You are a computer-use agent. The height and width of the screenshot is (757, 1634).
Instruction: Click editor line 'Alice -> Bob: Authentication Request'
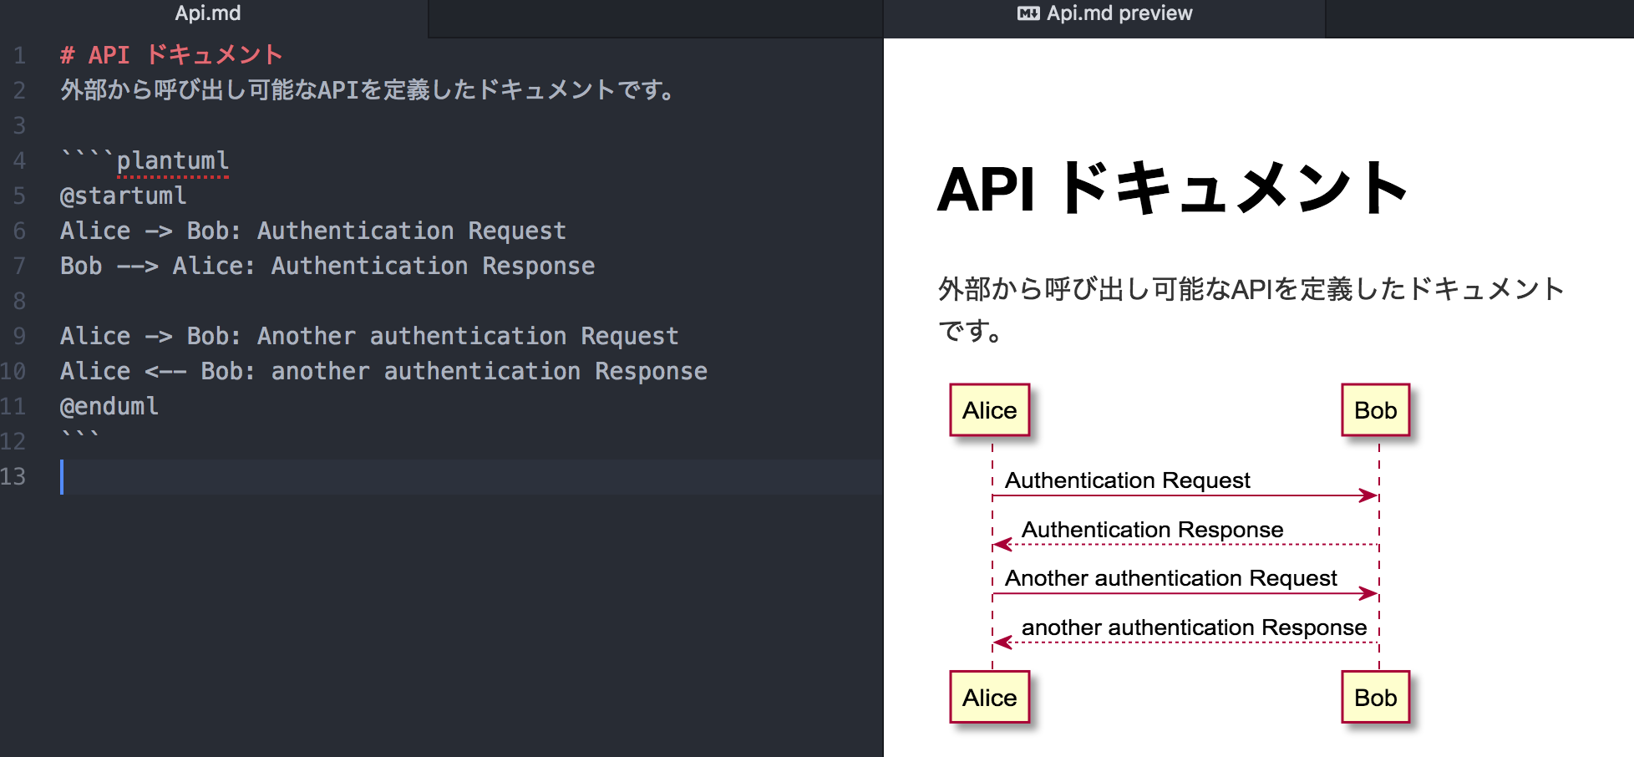pyautogui.click(x=313, y=231)
